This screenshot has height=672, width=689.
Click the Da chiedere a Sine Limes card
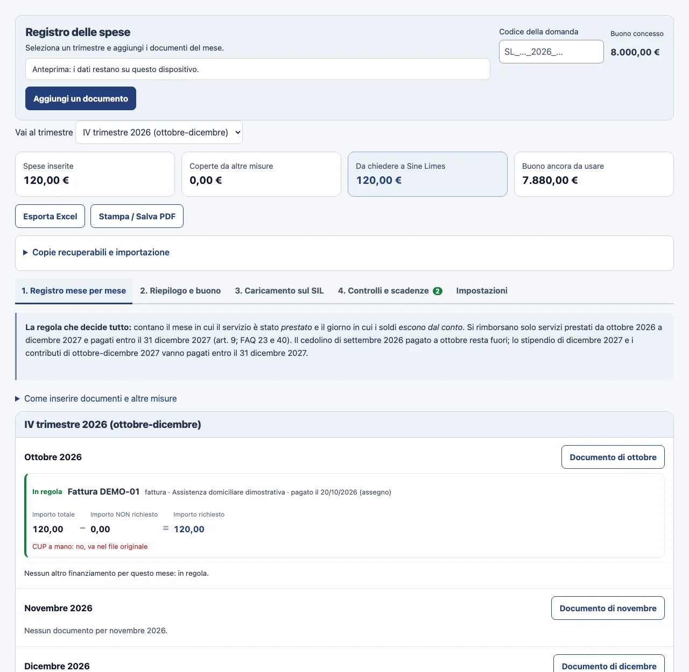tap(427, 174)
